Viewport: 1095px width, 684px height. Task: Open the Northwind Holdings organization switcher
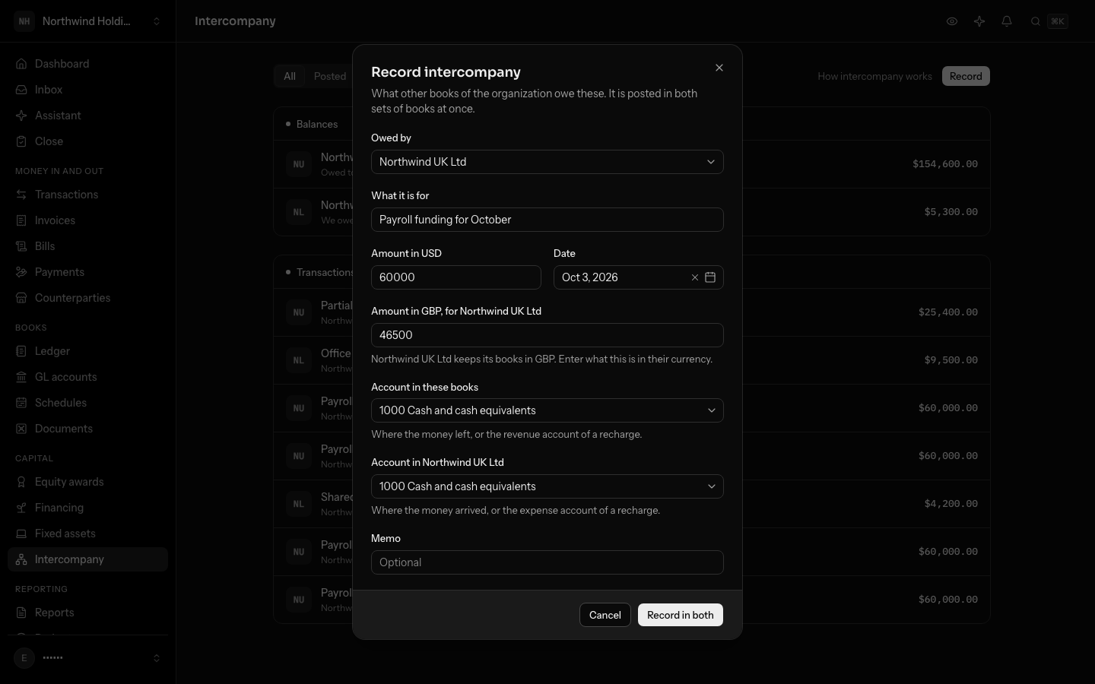(x=88, y=21)
